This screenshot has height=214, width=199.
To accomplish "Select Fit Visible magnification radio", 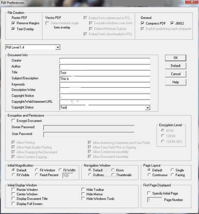I will 13,175.
